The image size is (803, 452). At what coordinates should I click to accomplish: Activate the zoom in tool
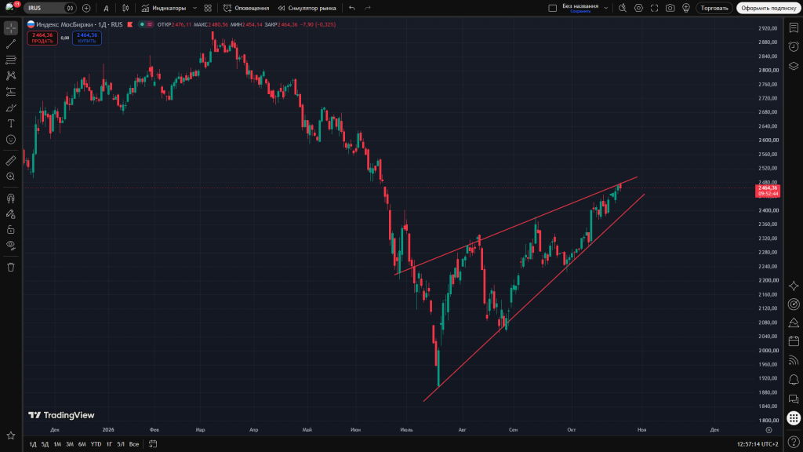[11, 177]
